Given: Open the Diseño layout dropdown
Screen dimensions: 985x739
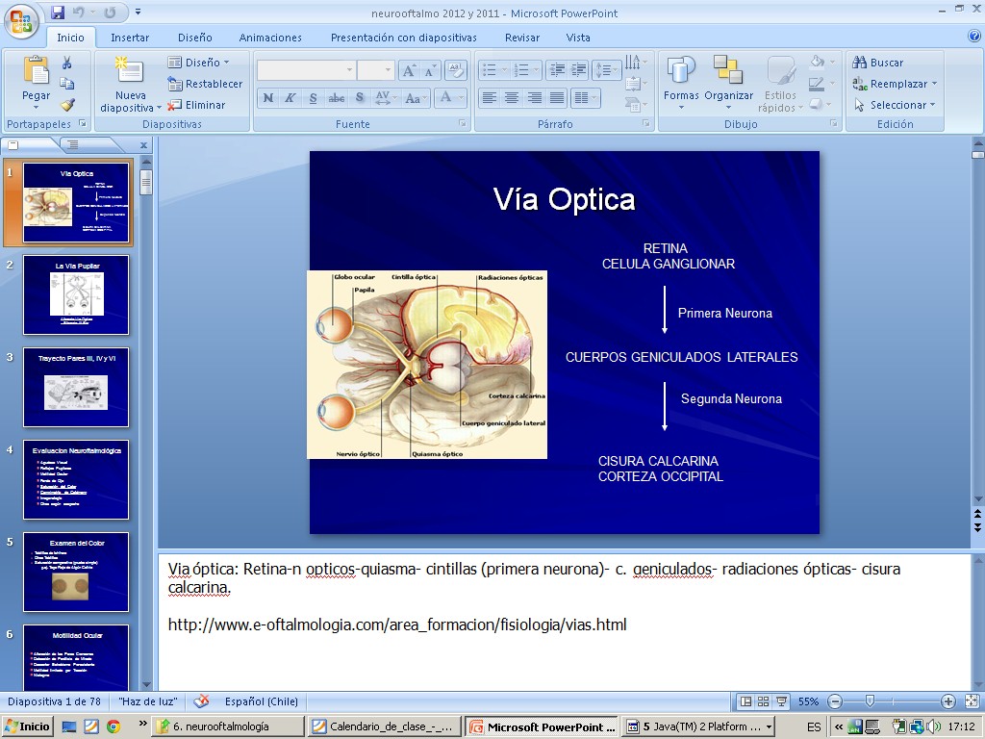Looking at the screenshot, I should coord(200,63).
